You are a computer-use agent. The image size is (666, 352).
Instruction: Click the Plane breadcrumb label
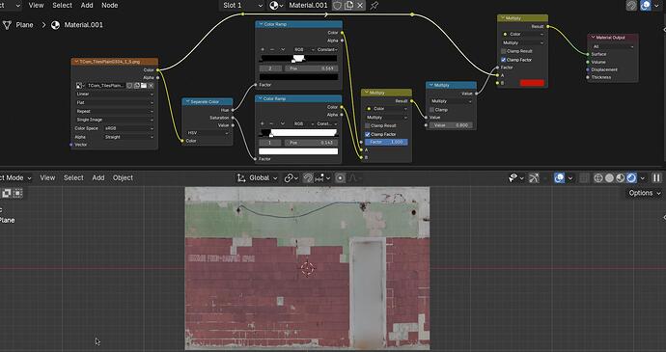[24, 25]
